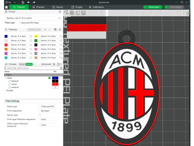This screenshot has height=146, width=194.
Task: Click the Save project icon
Action: [23, 2]
